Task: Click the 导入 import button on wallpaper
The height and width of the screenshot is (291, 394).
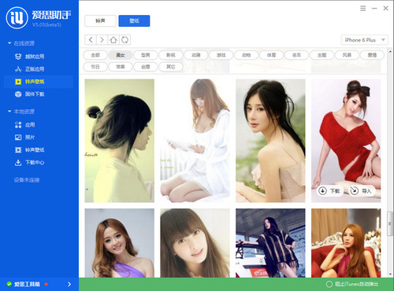Action: click(362, 191)
